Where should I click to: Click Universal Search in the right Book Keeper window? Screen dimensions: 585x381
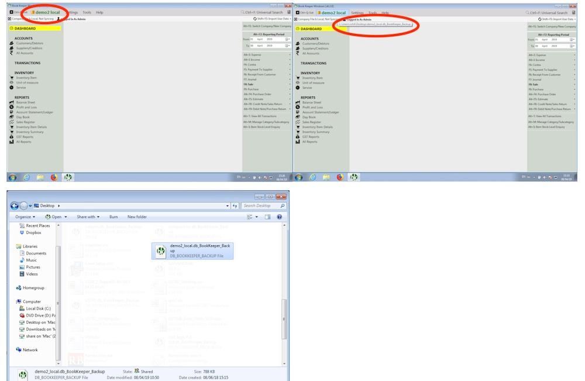[546, 13]
